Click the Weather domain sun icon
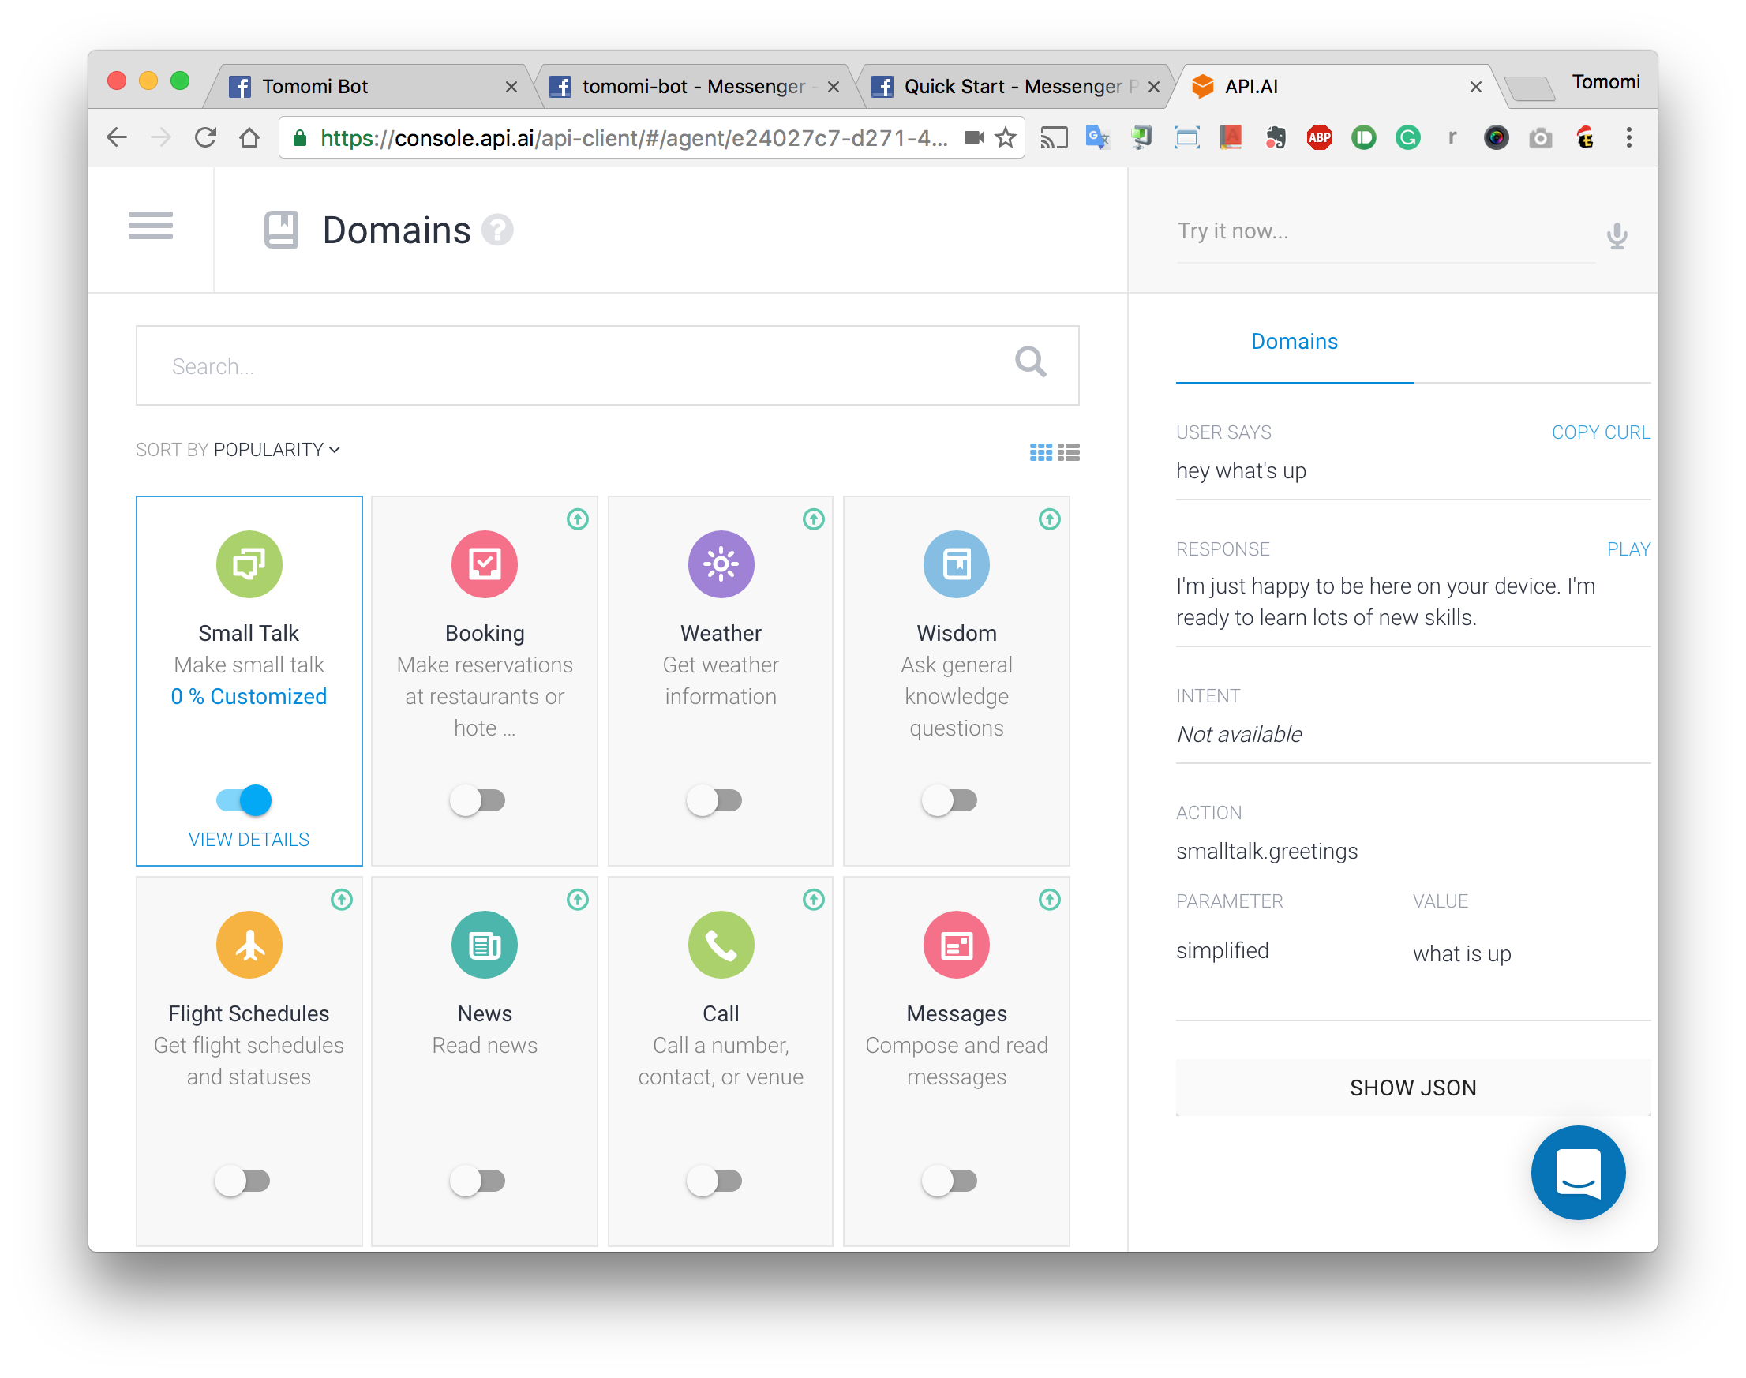The image size is (1746, 1378). point(721,564)
